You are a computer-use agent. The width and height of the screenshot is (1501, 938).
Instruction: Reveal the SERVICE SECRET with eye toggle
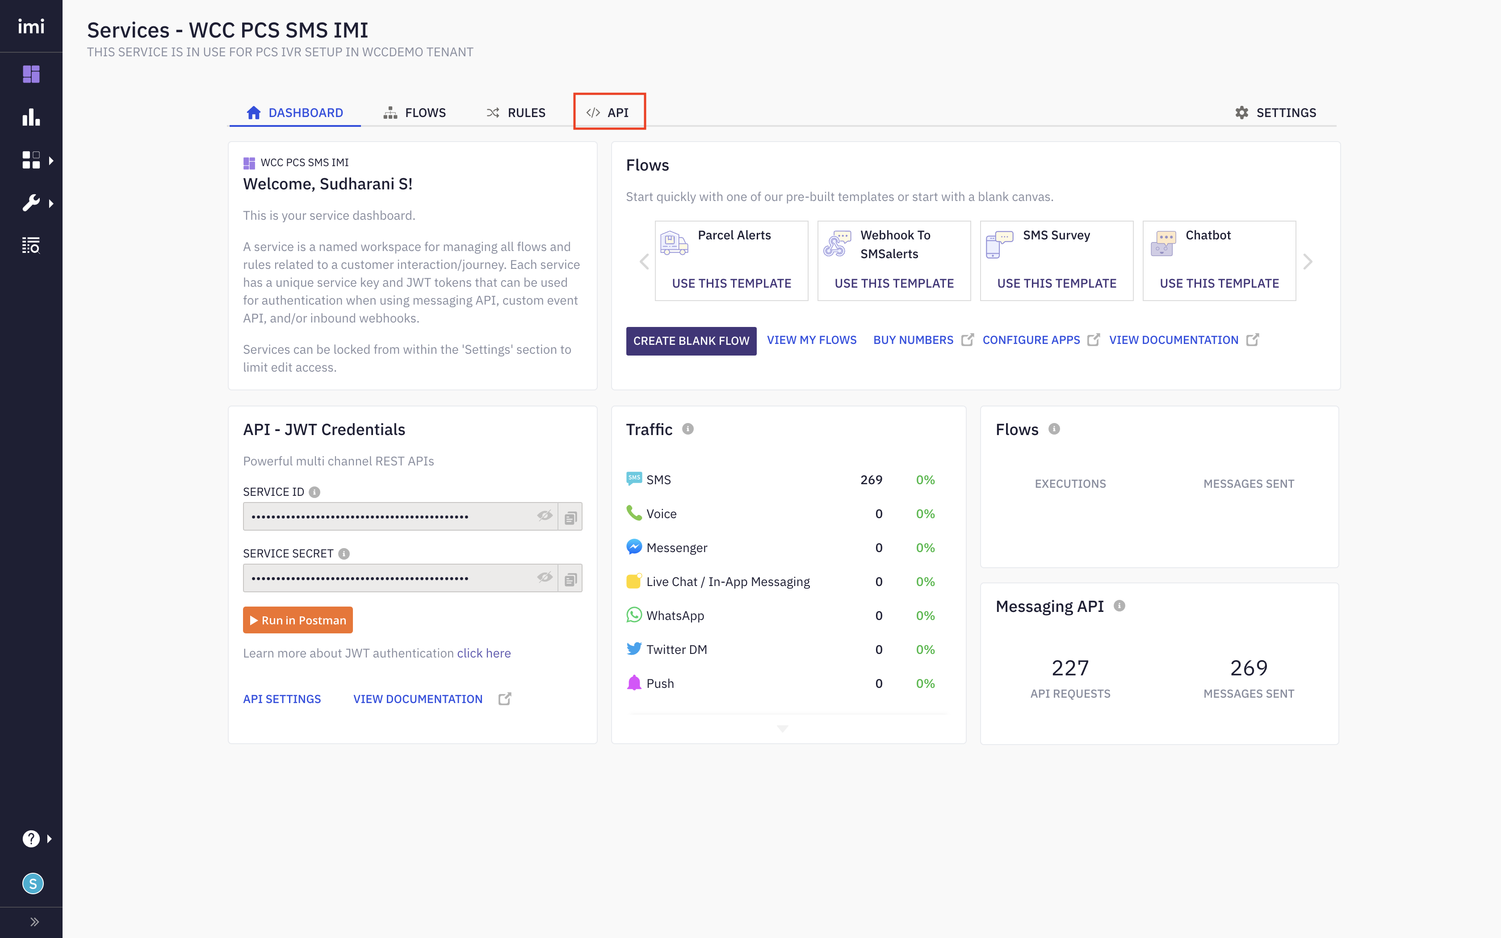point(545,577)
